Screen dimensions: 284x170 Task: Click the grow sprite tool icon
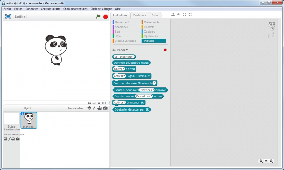tap(184, 15)
